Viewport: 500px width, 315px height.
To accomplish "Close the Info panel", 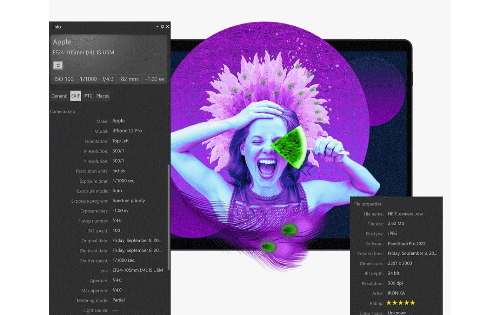I will coord(167,27).
